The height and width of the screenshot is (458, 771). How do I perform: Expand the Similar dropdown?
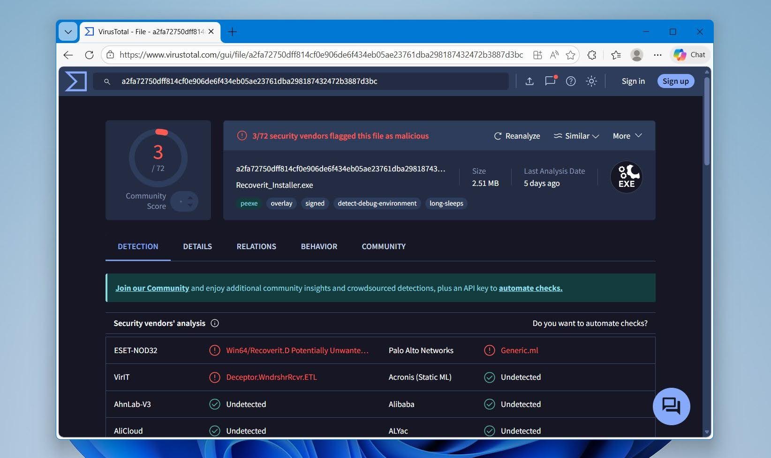(576, 136)
